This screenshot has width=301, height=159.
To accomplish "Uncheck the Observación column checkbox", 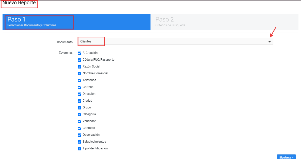I will coord(79,135).
